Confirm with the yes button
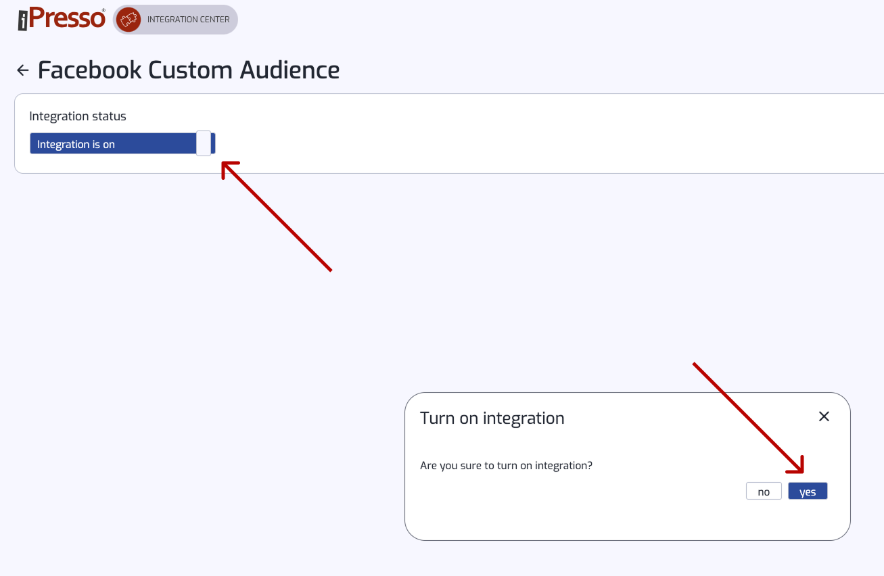This screenshot has height=576, width=884. click(x=808, y=491)
